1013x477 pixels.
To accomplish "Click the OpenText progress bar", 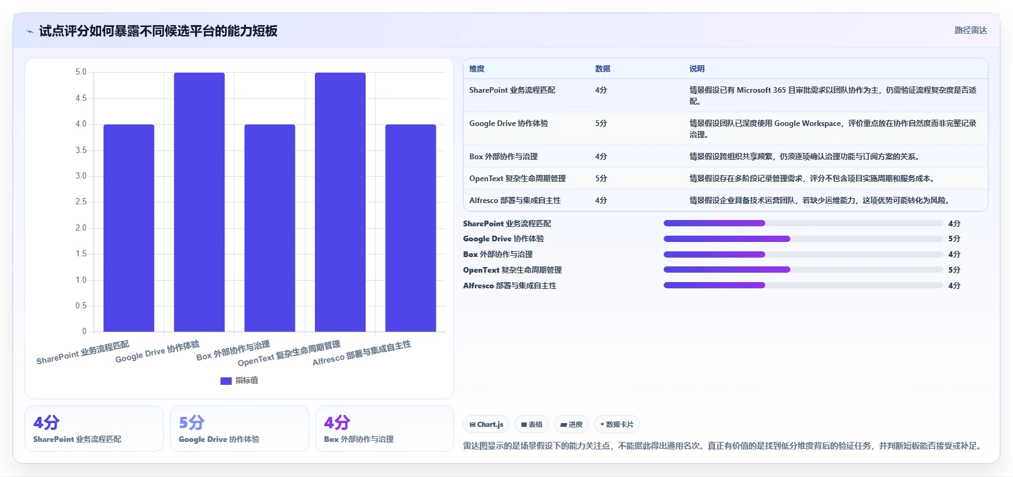I will 803,270.
